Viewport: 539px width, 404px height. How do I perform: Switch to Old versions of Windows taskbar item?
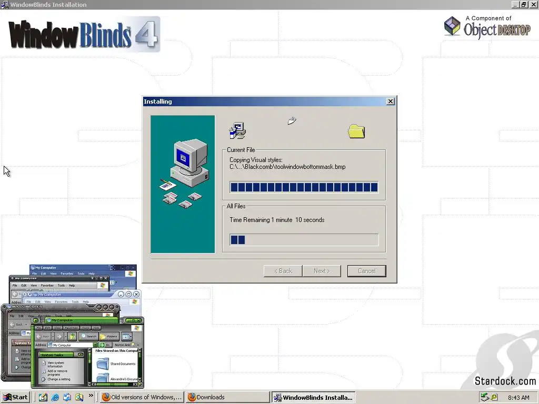(x=142, y=397)
